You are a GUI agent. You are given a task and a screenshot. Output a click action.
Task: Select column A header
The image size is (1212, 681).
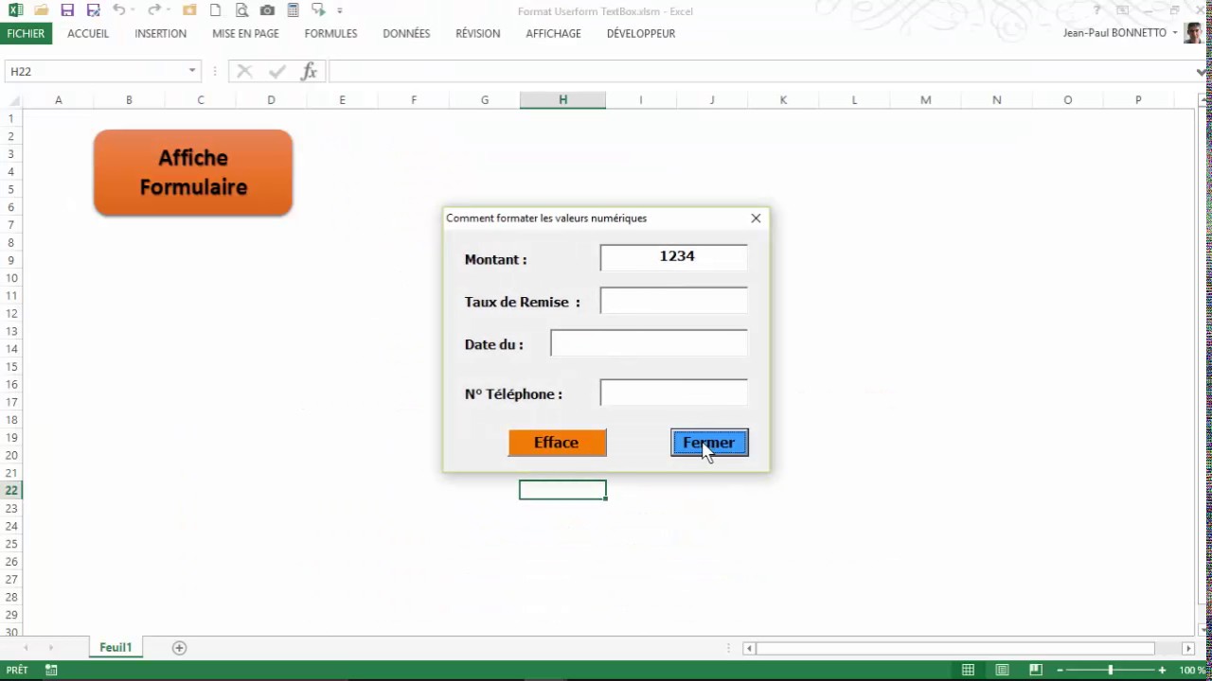(58, 99)
